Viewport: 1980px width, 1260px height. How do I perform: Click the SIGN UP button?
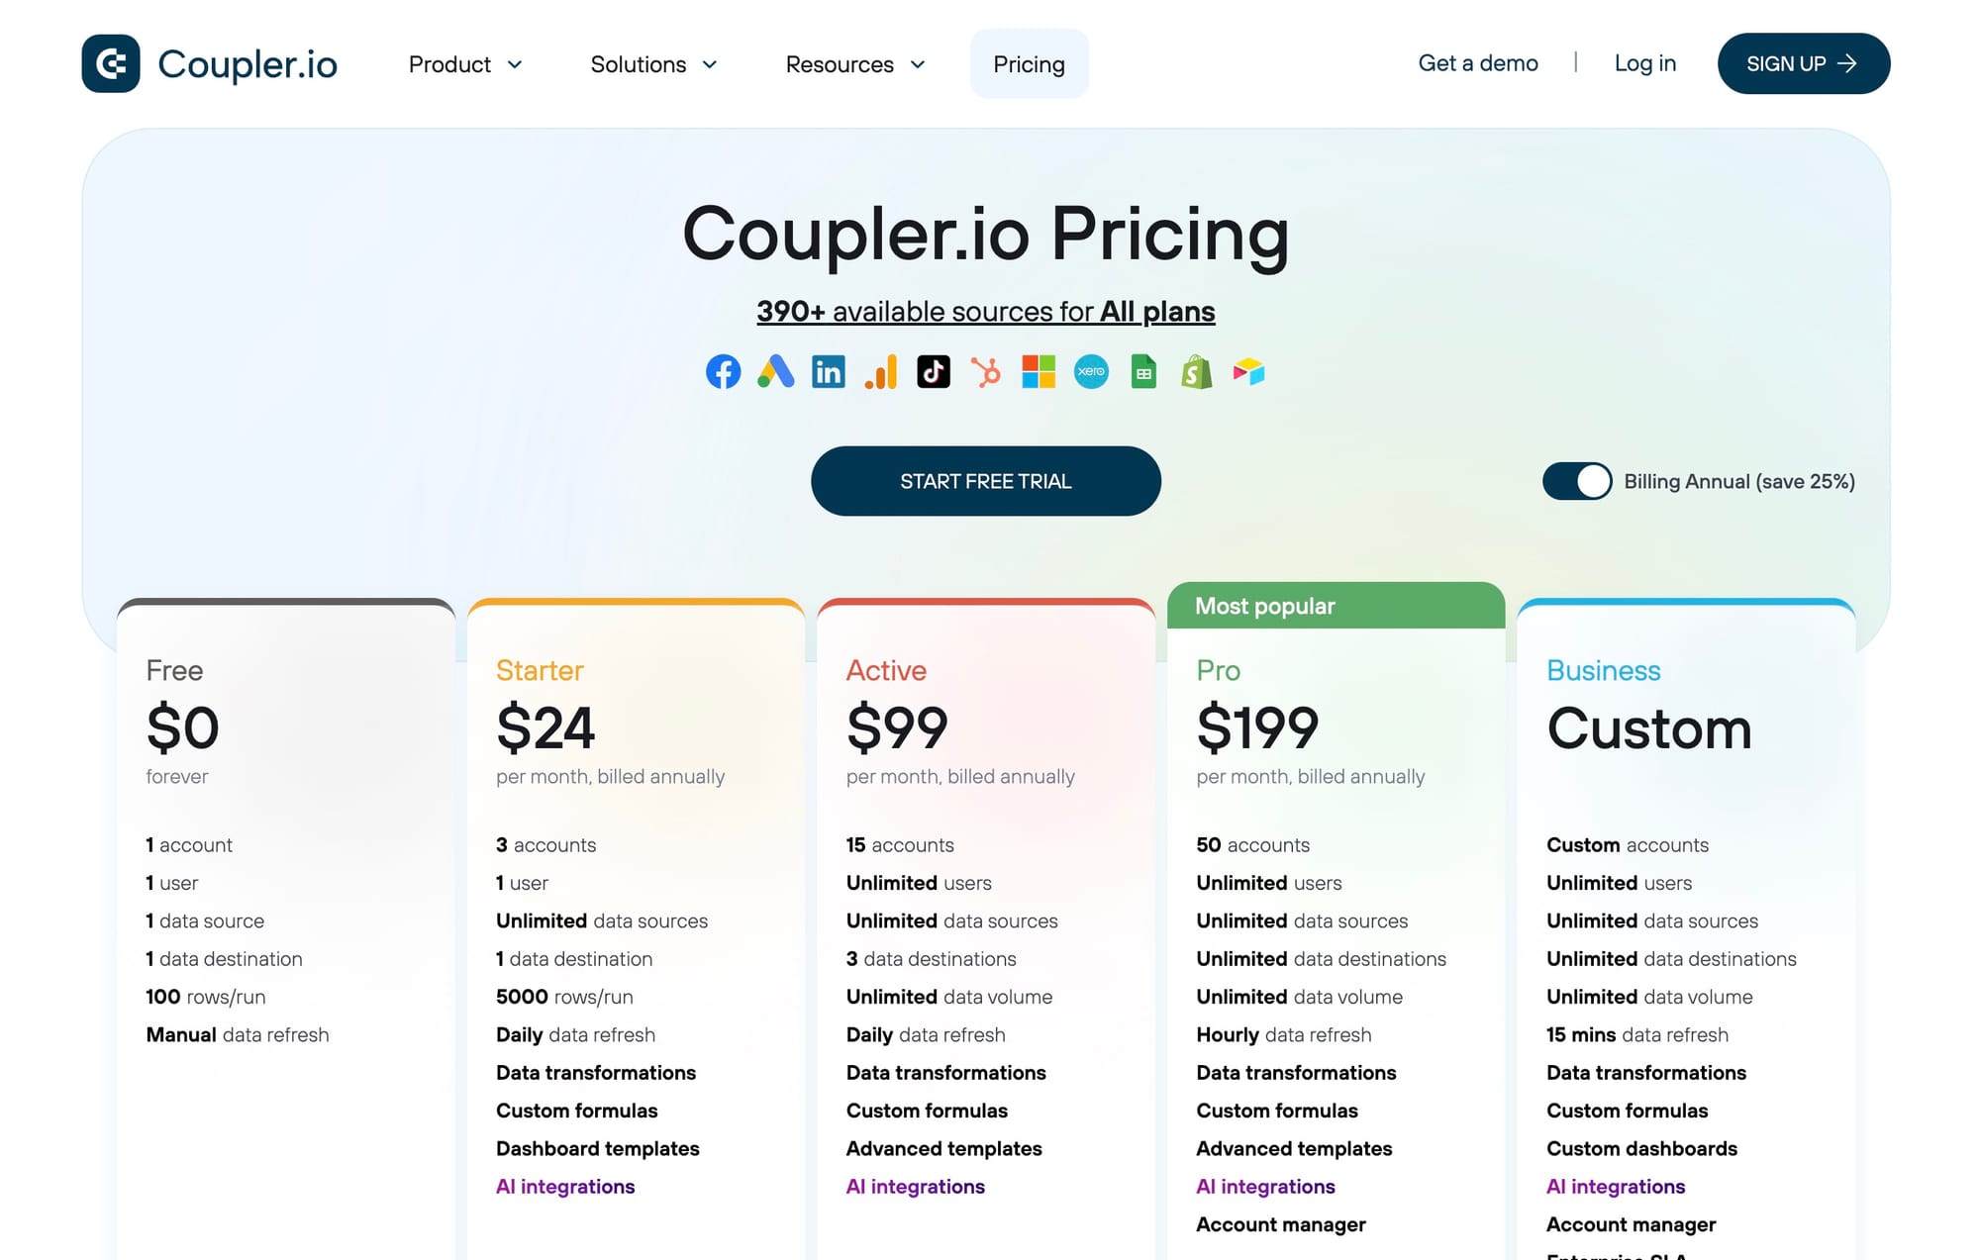[1803, 63]
